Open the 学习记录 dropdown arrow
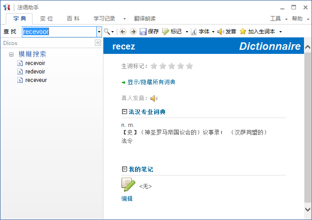 coord(124,19)
